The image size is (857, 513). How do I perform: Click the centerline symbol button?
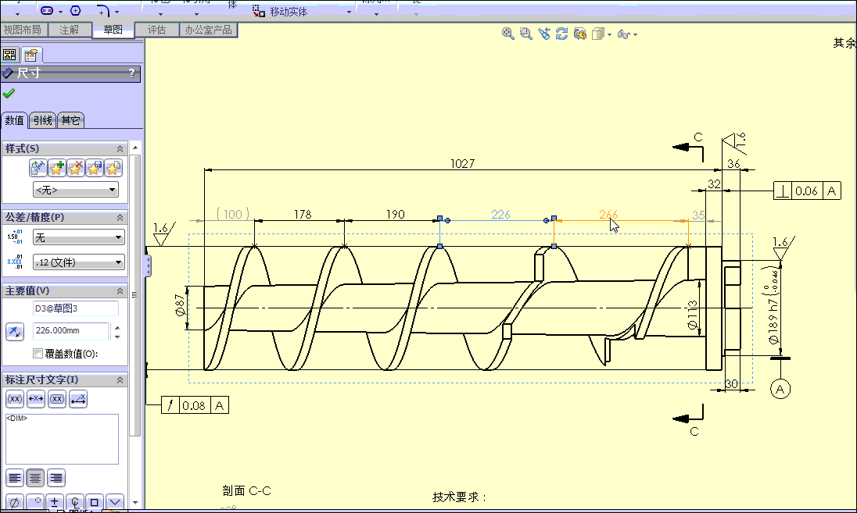tap(75, 501)
